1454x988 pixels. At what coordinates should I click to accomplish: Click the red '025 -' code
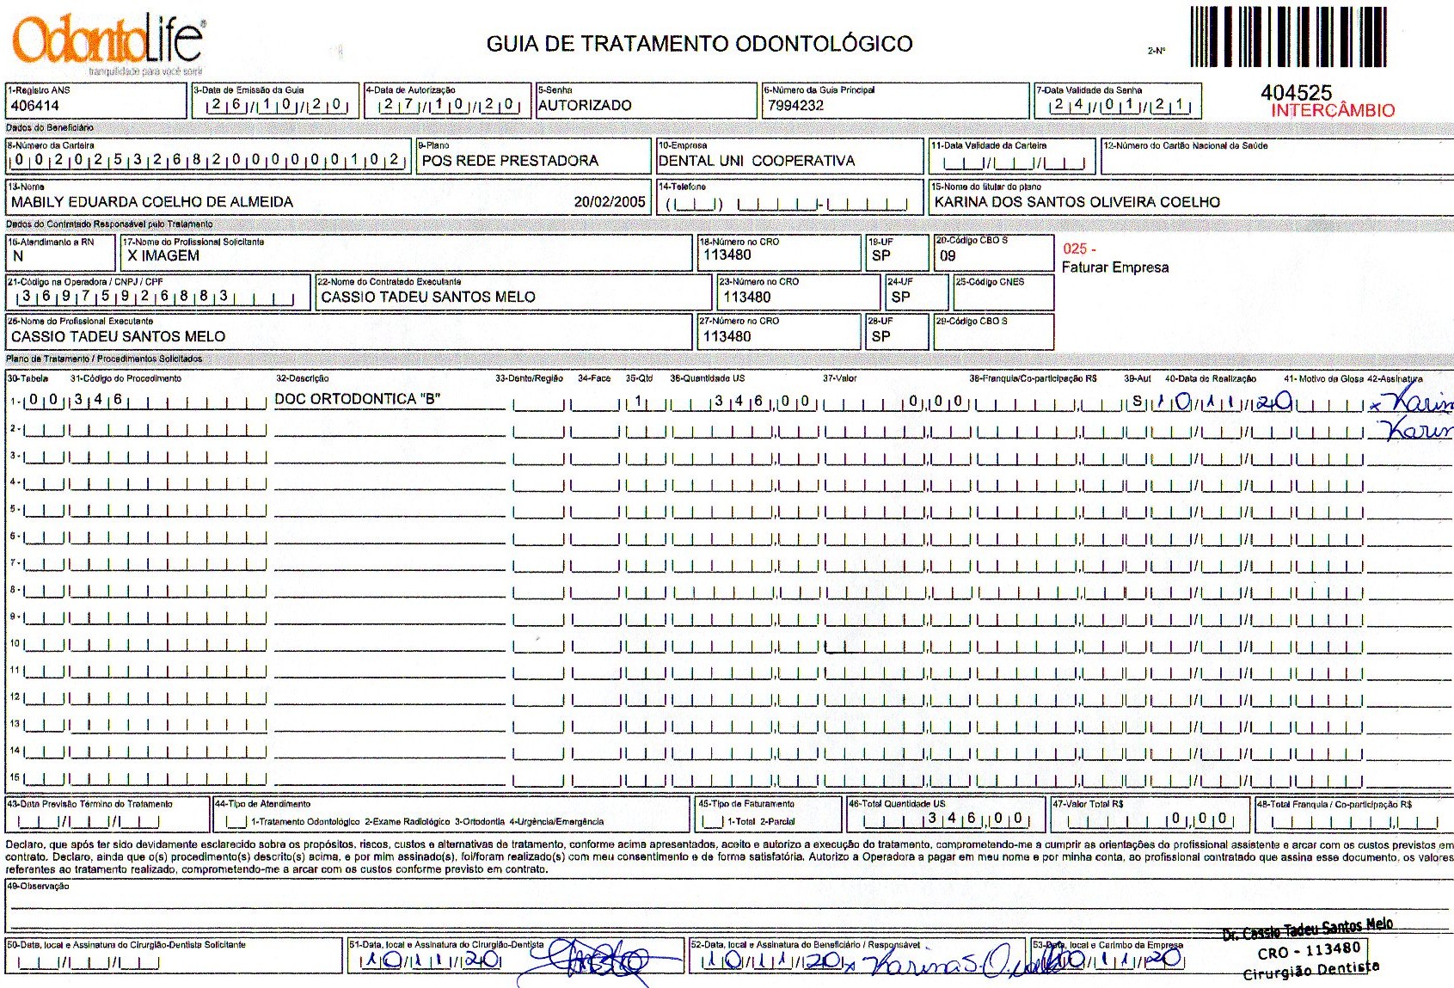coord(1080,249)
